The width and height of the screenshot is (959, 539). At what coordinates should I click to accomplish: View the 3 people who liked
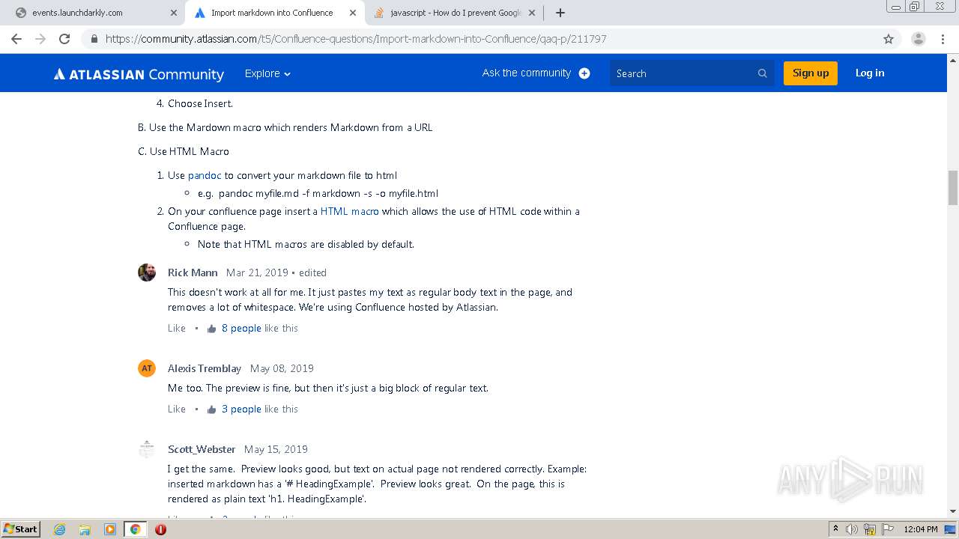241,409
